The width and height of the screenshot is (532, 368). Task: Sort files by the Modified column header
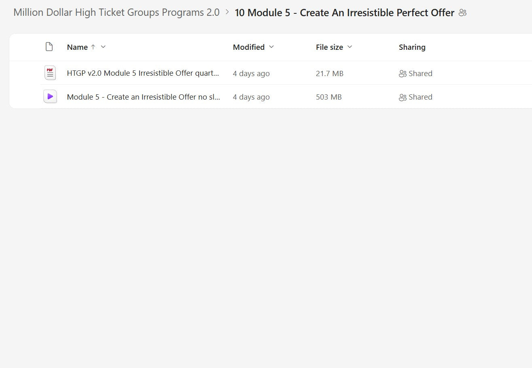click(x=248, y=47)
